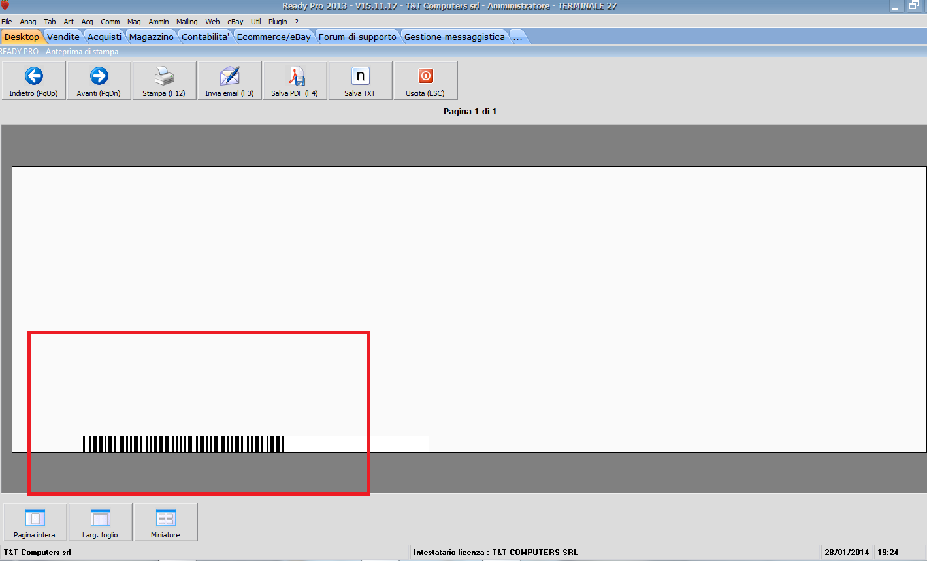Go back with Indietro (PgUp) arrow

33,80
